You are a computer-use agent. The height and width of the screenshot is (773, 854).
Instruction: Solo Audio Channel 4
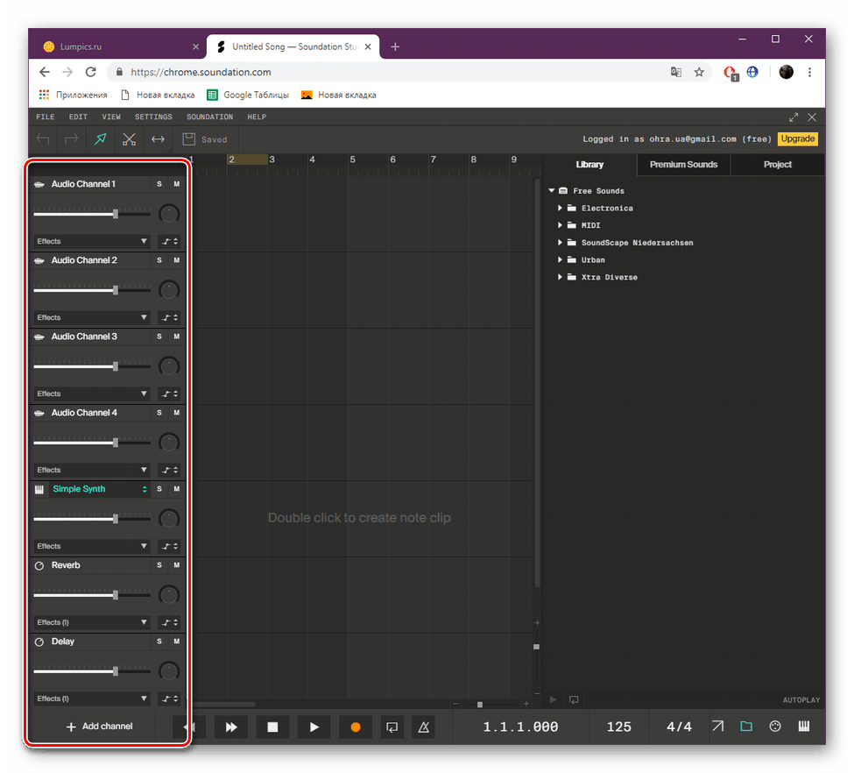159,413
